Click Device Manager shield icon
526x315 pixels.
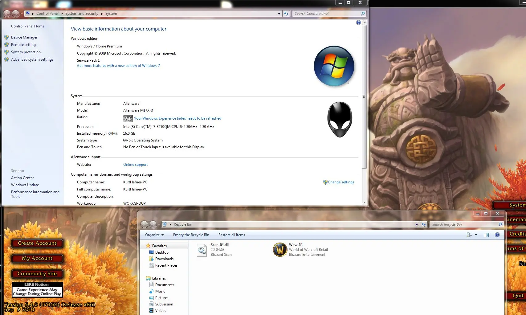click(x=6, y=37)
